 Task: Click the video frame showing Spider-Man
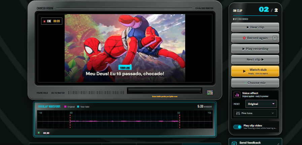point(125,48)
